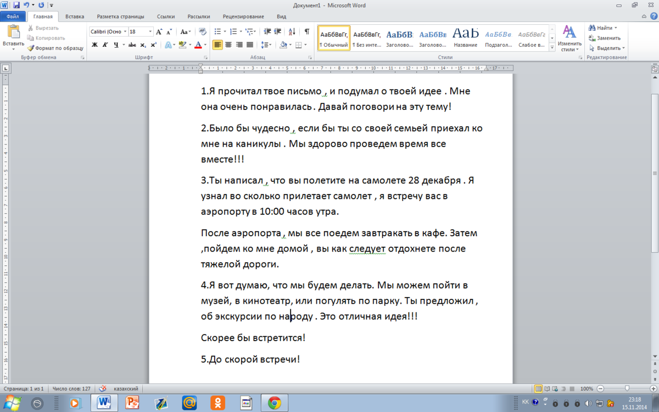
Task: Click the clear formatting icon
Action: (202, 31)
